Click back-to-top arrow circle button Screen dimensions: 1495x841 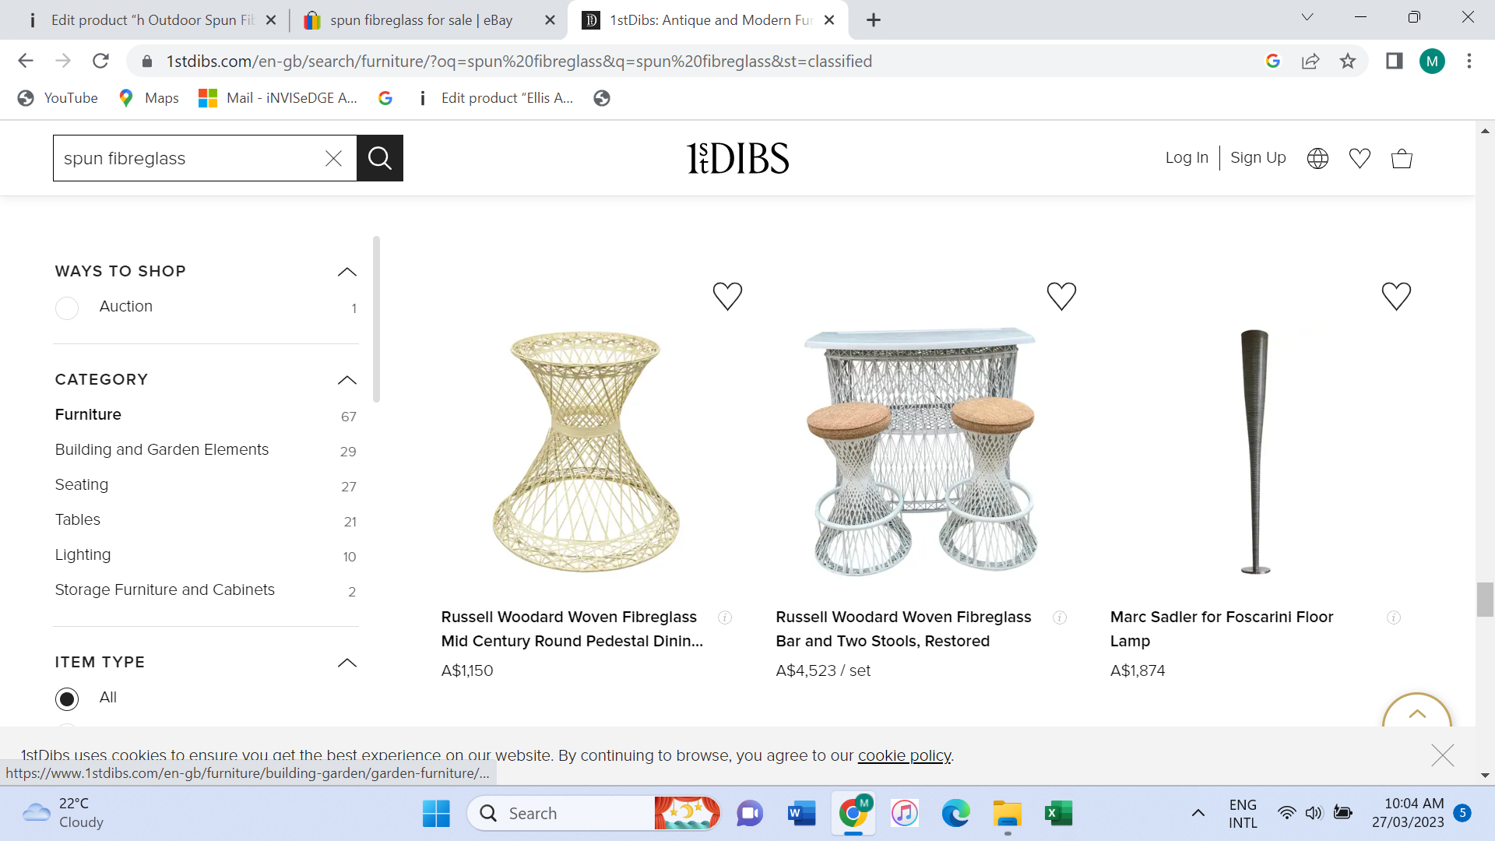1416,713
